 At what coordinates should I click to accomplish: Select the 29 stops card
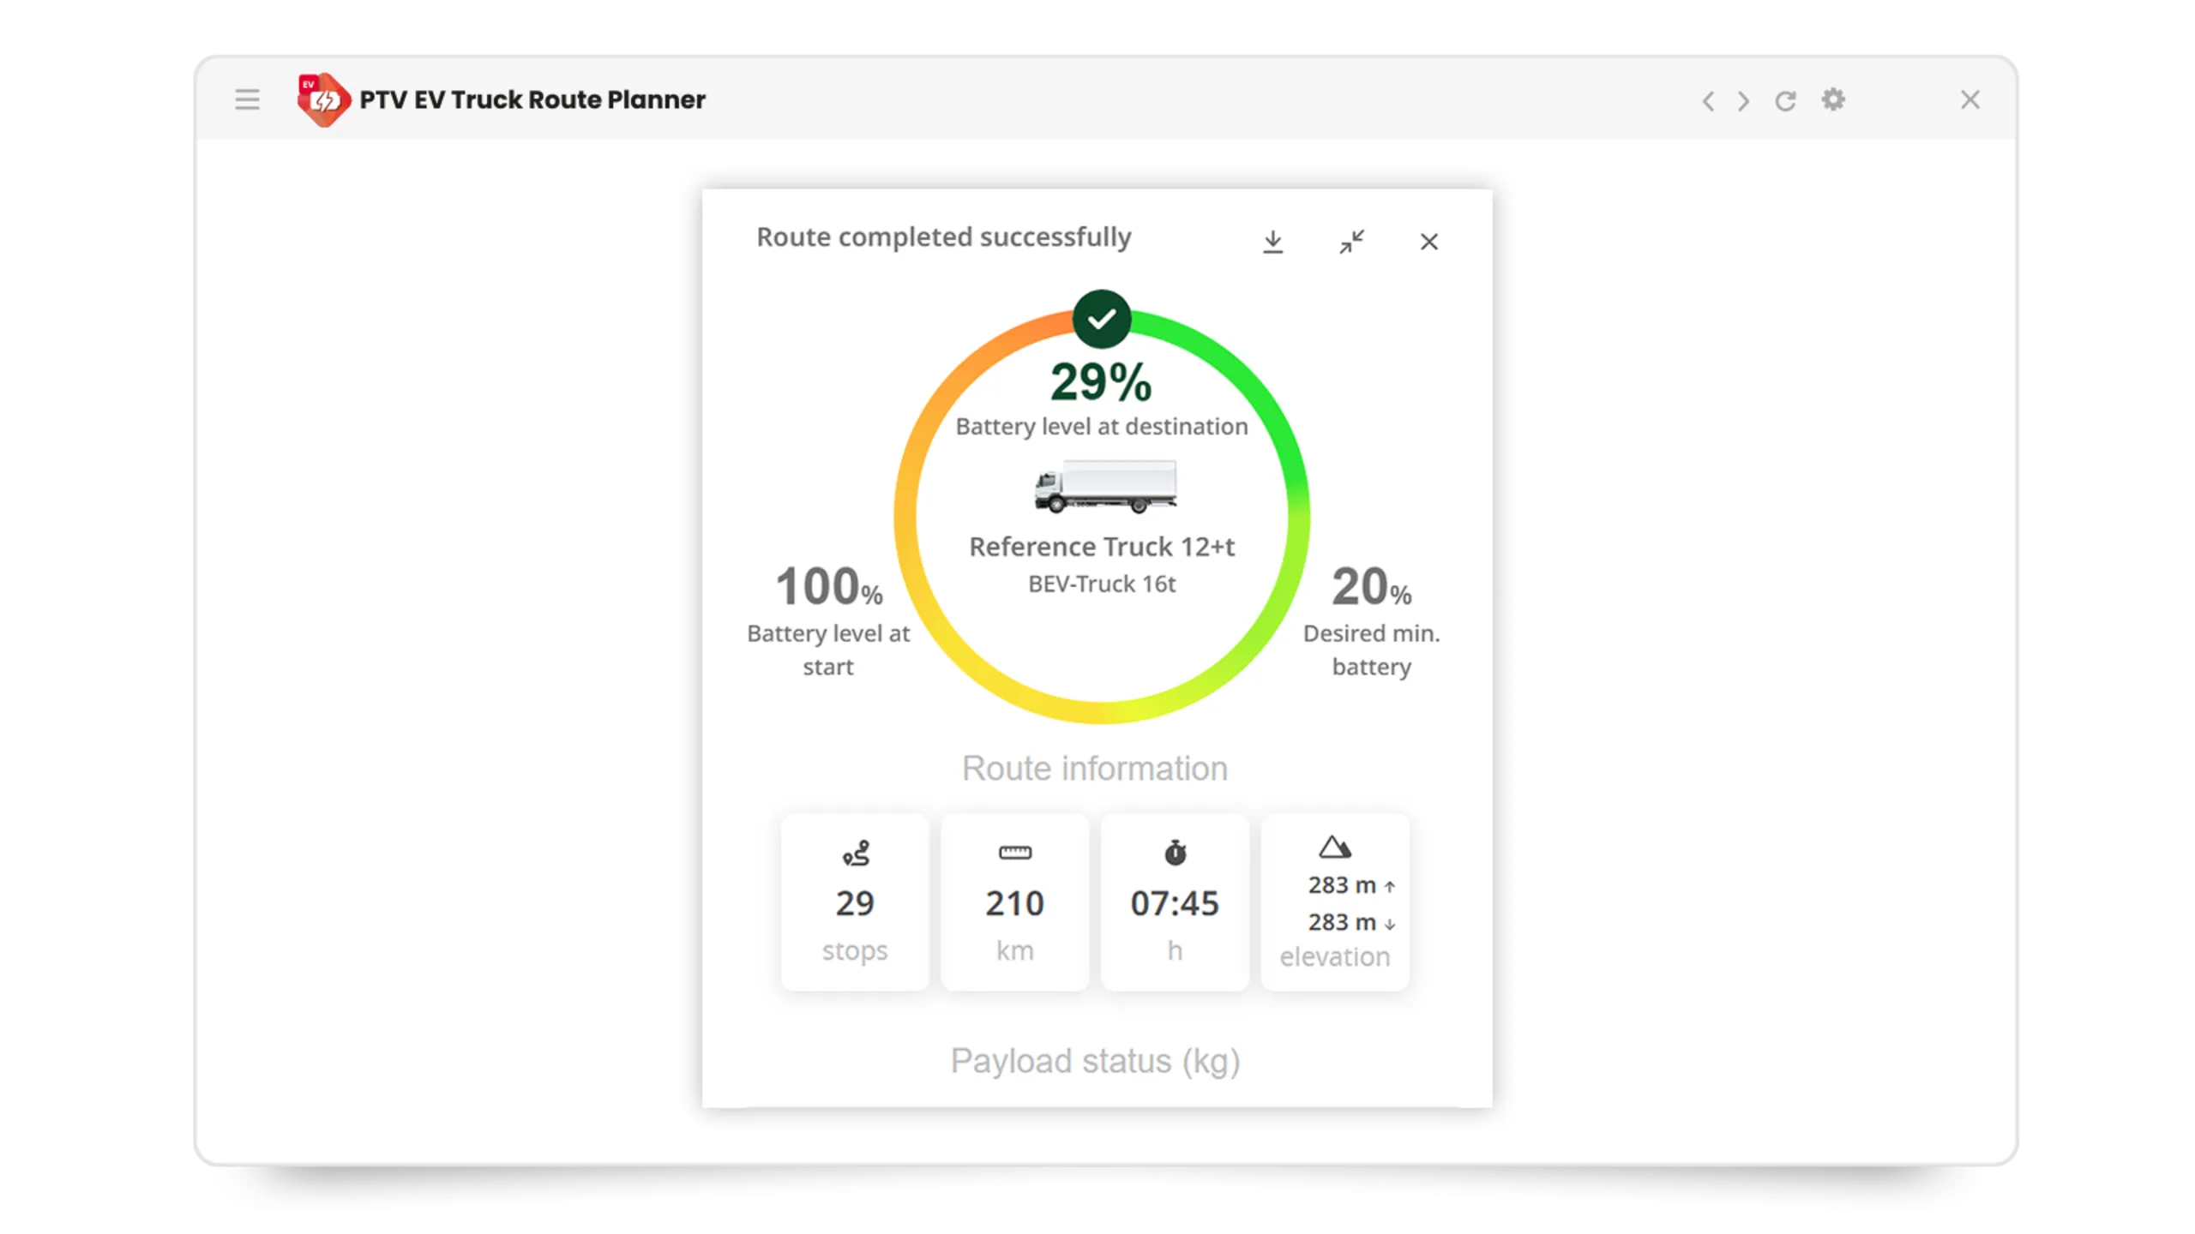(x=855, y=902)
